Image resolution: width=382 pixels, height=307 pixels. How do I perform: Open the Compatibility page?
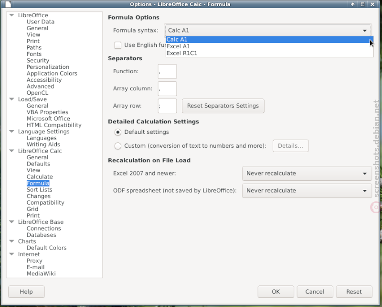(45, 203)
